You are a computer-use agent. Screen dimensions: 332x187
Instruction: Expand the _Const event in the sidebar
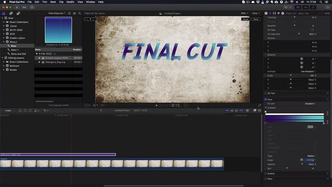(x=4, y=26)
